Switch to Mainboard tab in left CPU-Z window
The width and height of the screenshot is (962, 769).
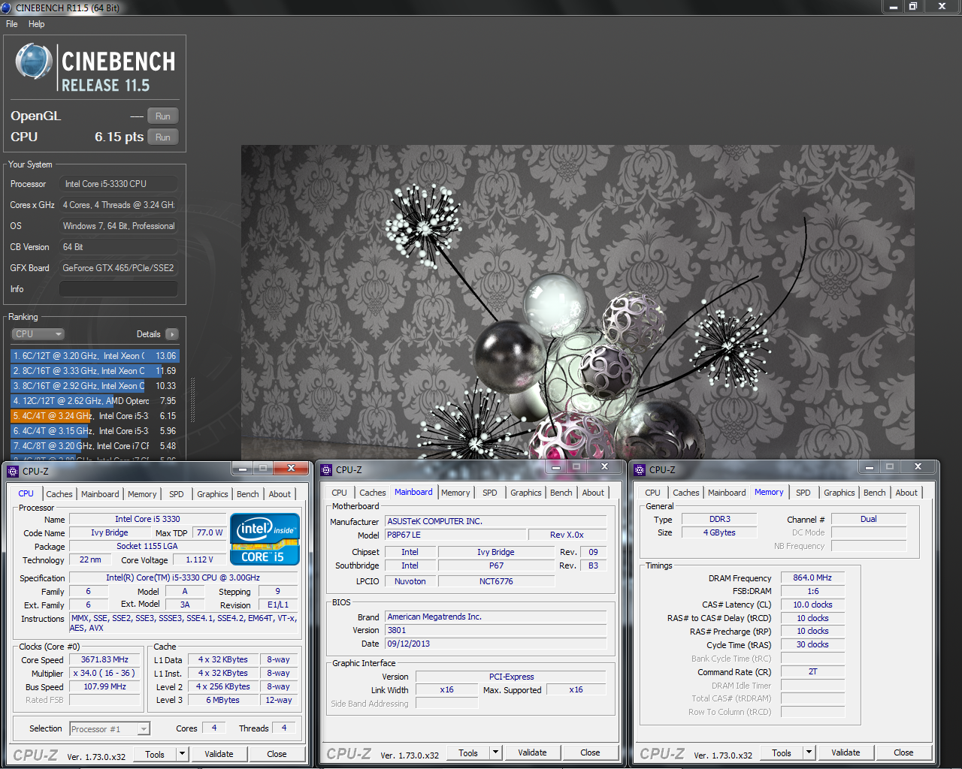tap(100, 494)
